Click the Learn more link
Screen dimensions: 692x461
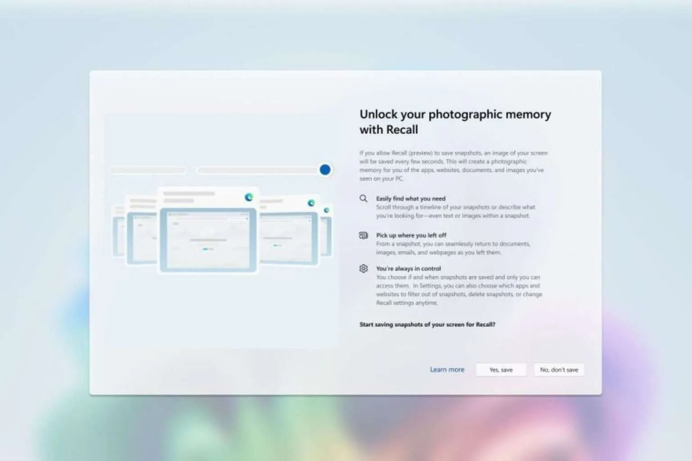(x=447, y=370)
